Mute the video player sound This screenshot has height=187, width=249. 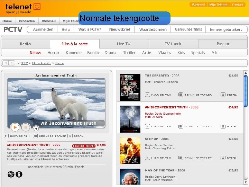(36, 128)
